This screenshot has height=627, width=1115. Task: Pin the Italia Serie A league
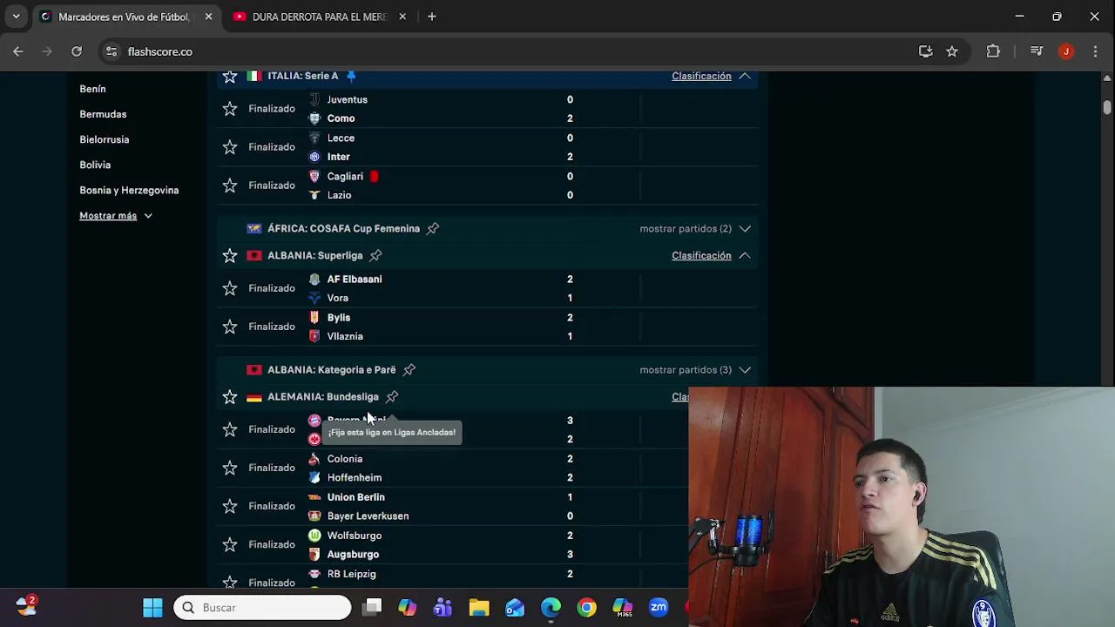coord(351,76)
